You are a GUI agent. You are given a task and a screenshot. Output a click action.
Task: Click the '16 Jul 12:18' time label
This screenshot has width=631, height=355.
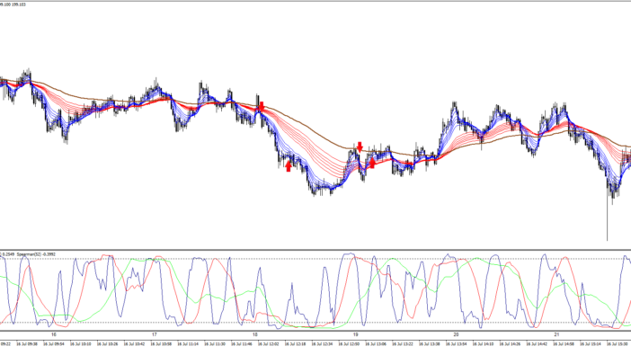[x=295, y=344]
